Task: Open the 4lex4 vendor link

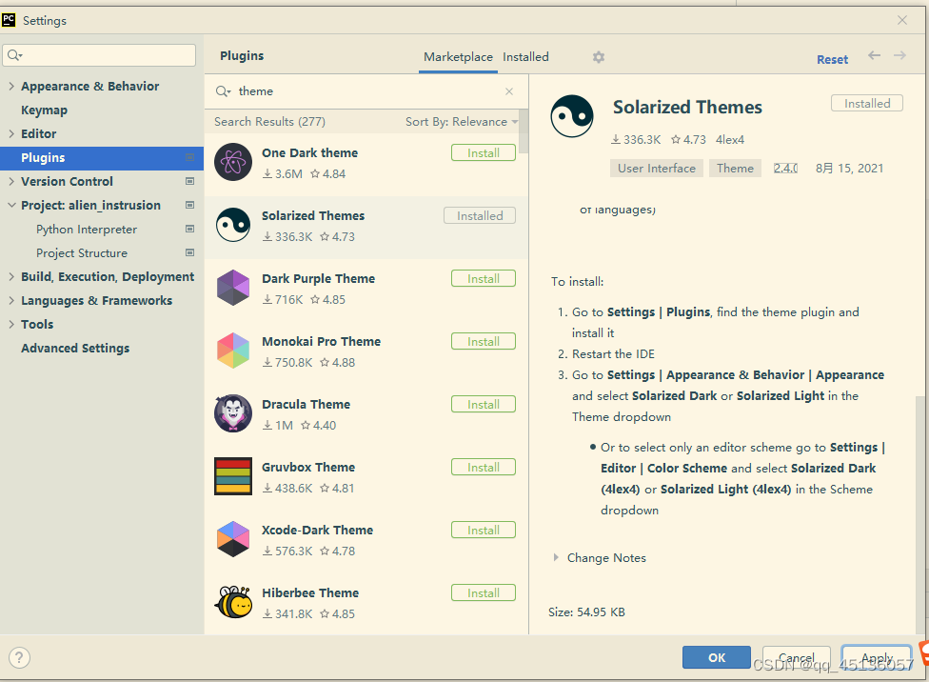Action: coord(730,139)
